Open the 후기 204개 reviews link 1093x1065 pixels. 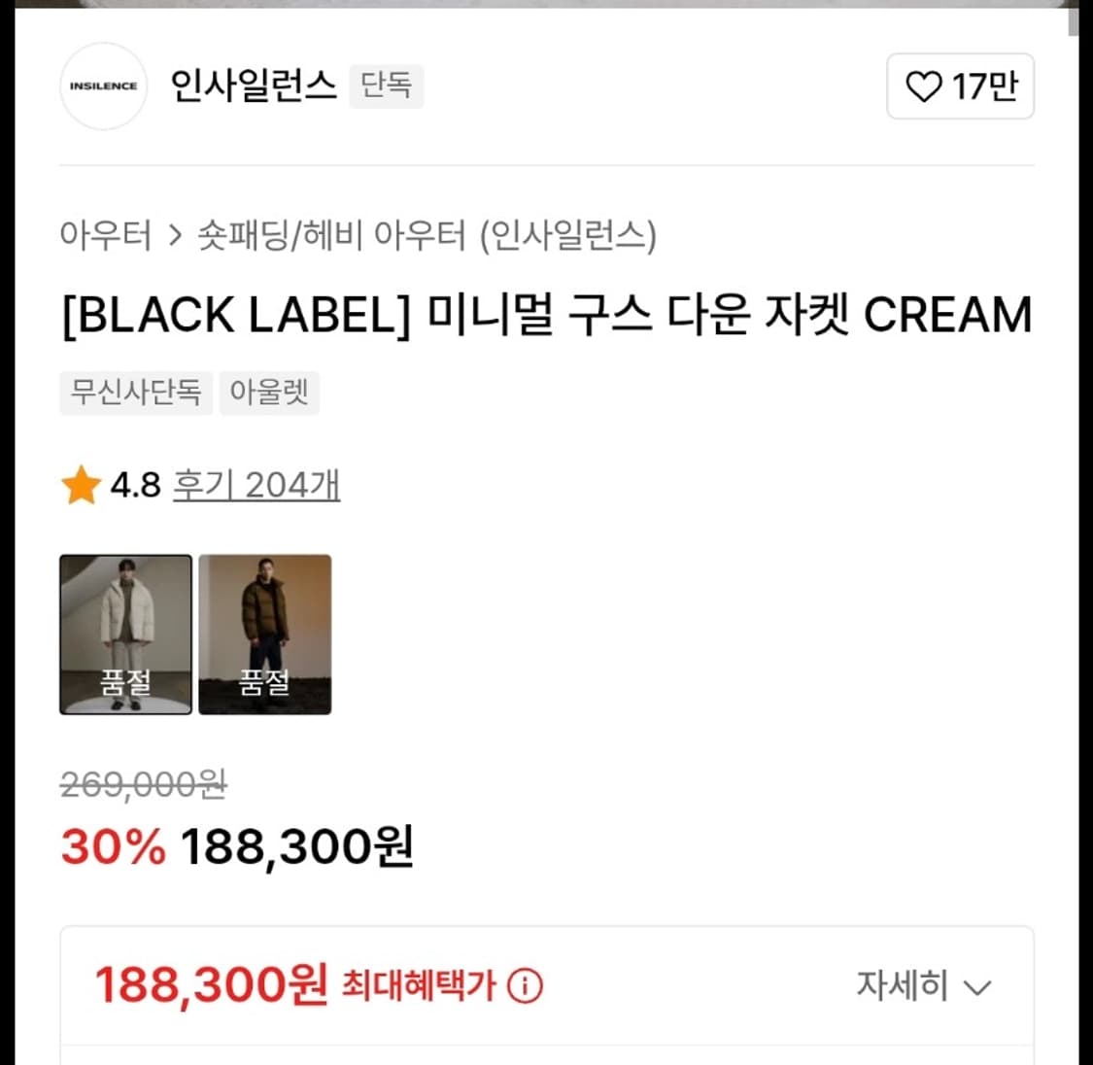256,484
